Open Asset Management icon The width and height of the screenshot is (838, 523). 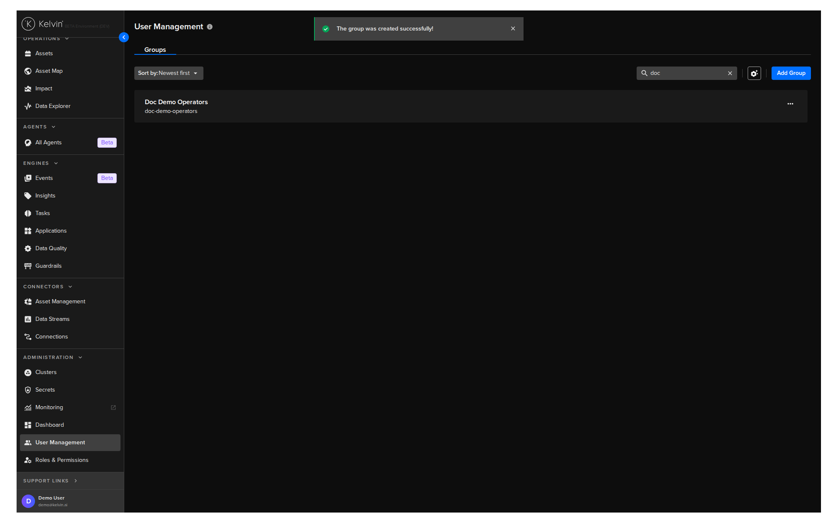28,302
